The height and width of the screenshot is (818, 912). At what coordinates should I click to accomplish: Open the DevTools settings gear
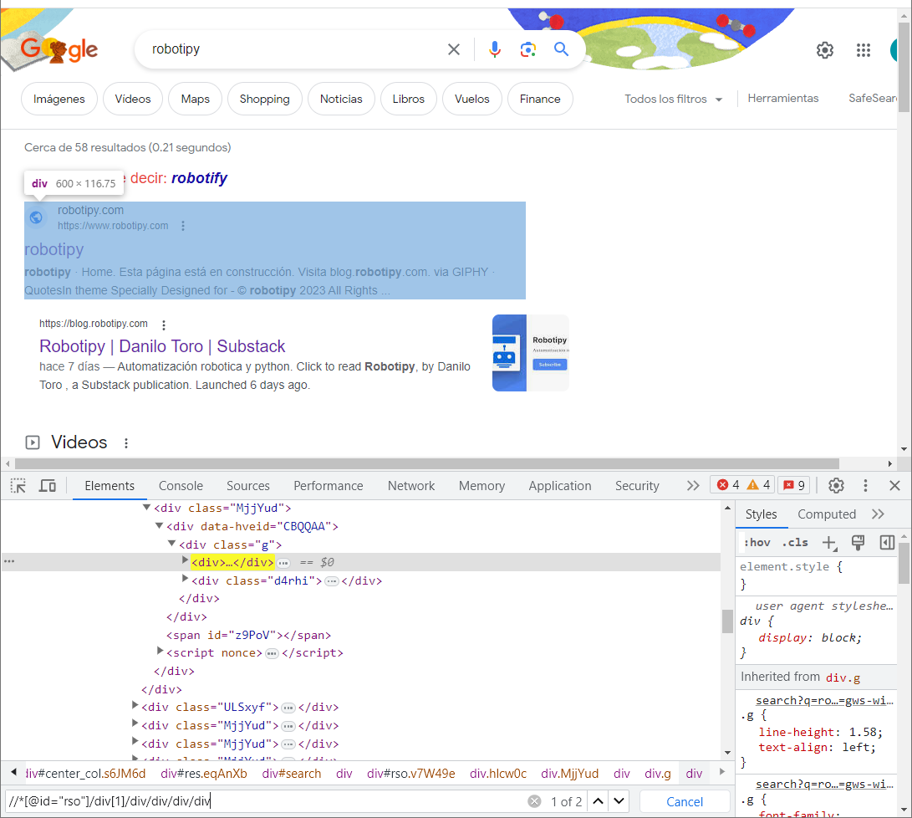coord(835,485)
